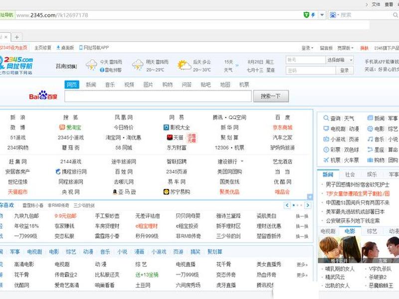
Task: Click the 天猫 icon link
Action: [175, 138]
